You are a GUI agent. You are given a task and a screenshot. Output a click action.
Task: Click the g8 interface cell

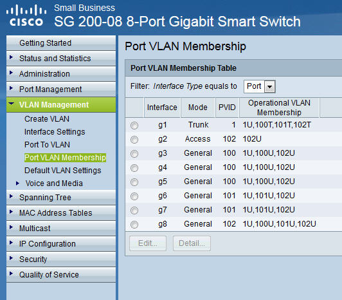coord(163,224)
